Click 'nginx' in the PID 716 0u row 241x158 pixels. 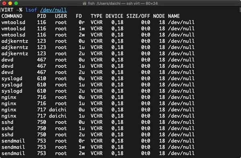click(x=9, y=97)
